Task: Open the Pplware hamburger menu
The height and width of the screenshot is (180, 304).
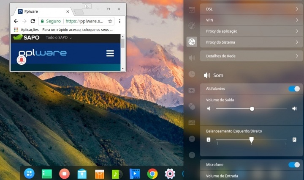Action: 110,53
